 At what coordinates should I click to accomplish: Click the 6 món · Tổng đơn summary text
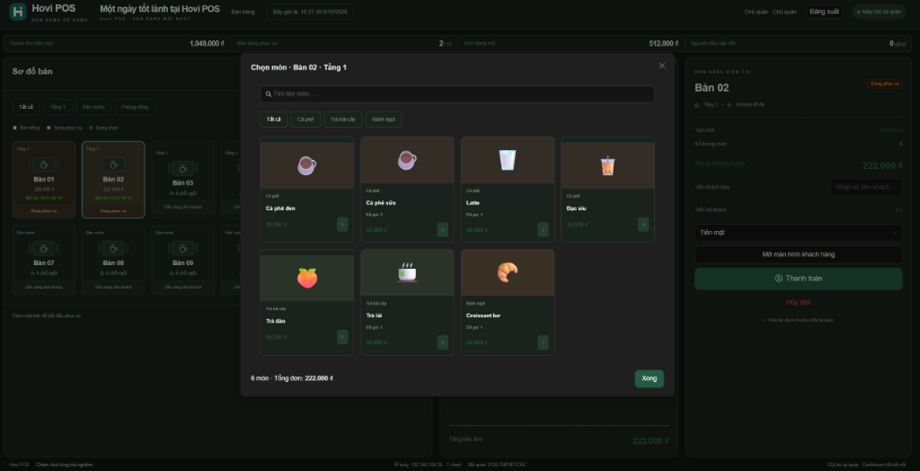[x=292, y=378]
